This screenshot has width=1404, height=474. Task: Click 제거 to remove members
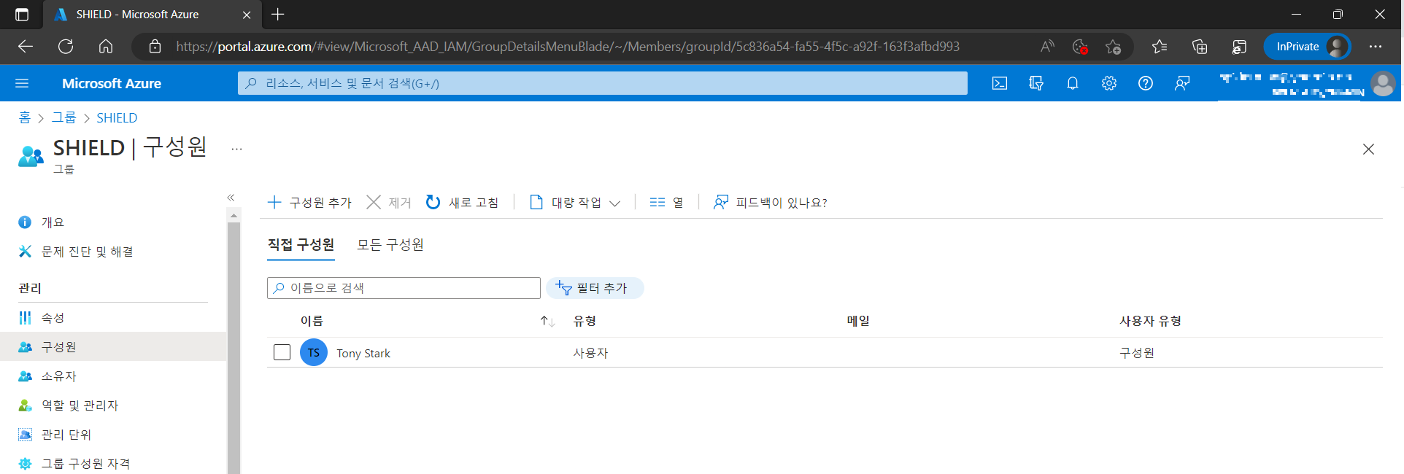click(389, 203)
